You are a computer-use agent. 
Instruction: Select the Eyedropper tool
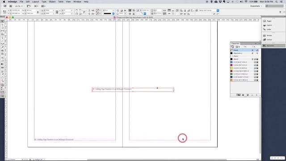coord(2,74)
